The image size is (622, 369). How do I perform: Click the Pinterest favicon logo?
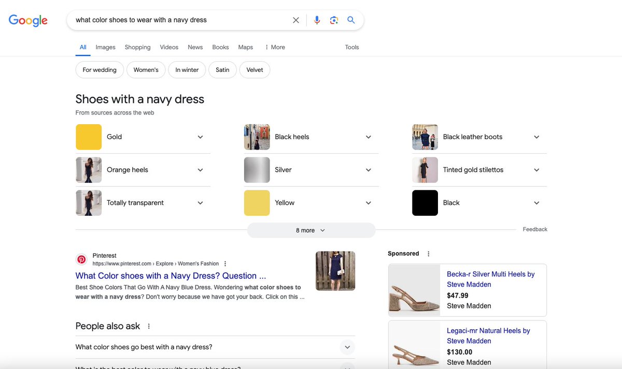click(x=81, y=259)
